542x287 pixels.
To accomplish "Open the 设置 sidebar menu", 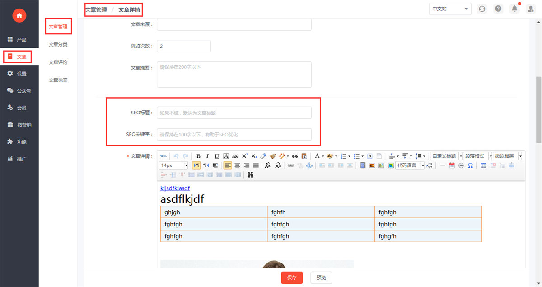I will 19,74.
